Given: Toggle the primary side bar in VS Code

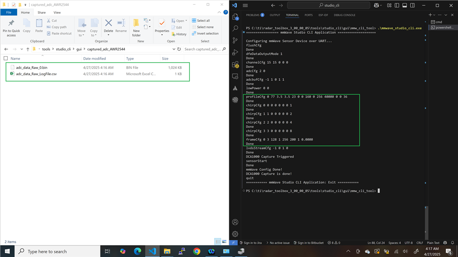Looking at the screenshot, I should [397, 5].
